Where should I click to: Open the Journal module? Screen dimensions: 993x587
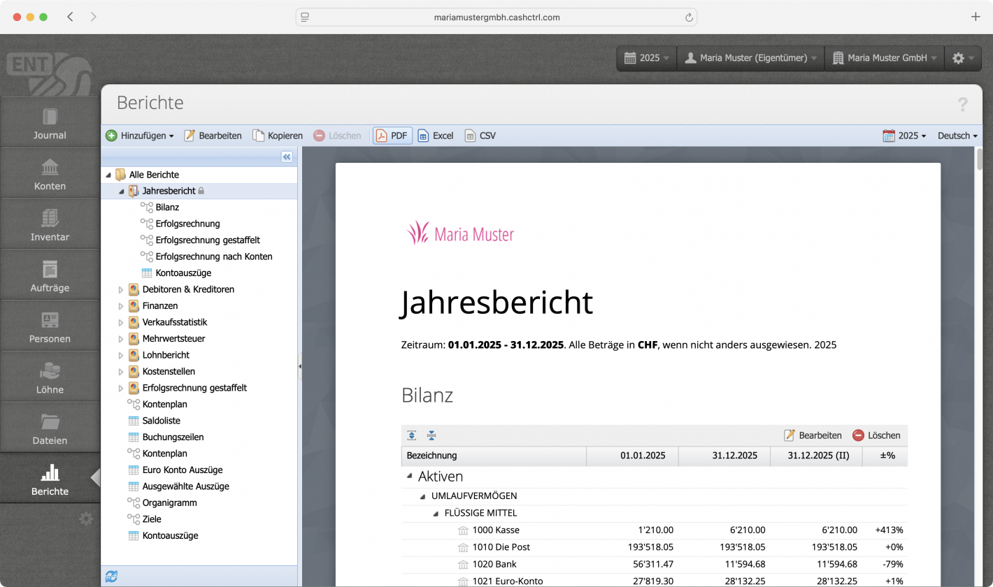tap(50, 122)
